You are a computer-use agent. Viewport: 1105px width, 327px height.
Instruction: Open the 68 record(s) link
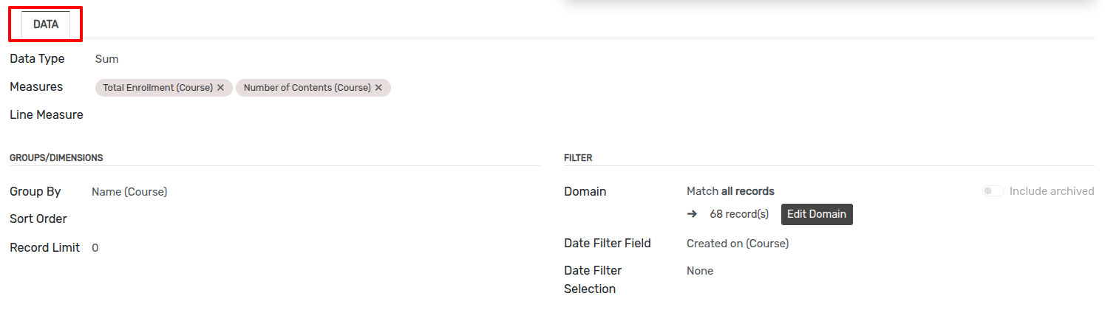pos(739,214)
